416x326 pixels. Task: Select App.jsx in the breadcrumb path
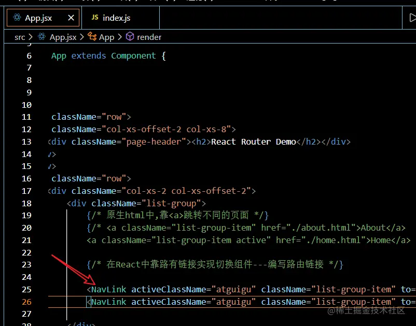[x=63, y=37]
